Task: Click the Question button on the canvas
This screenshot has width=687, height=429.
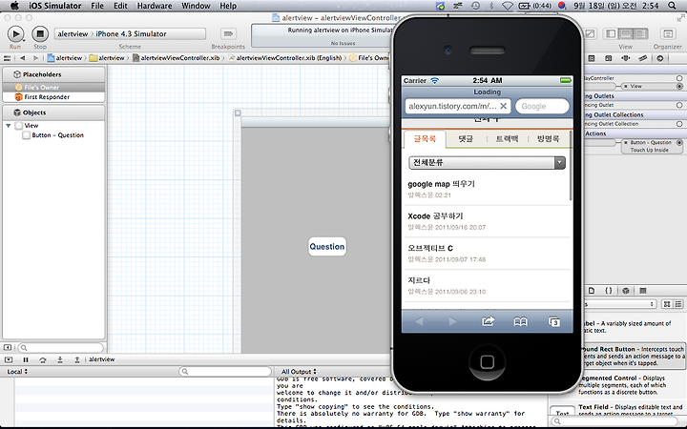Action: (x=327, y=247)
